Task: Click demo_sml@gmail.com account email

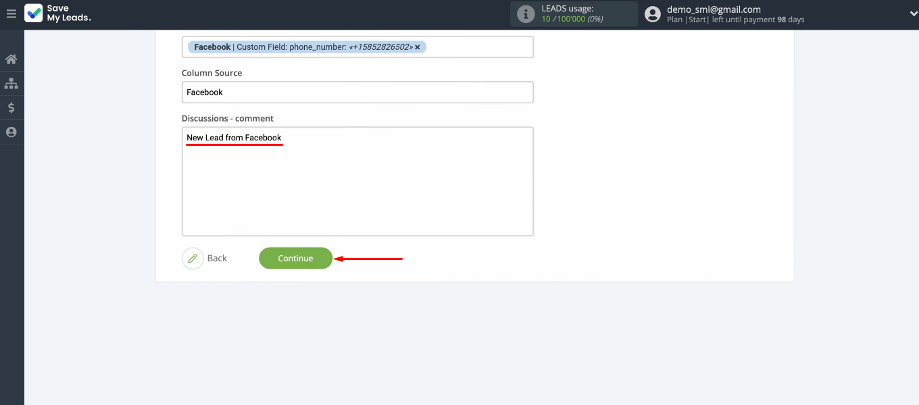Action: 714,9
